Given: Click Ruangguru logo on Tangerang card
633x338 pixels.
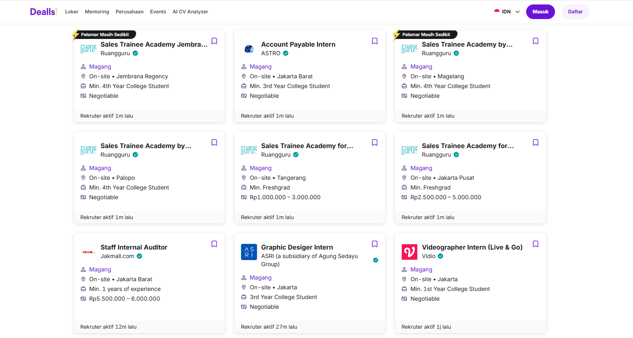Looking at the screenshot, I should click(x=249, y=150).
